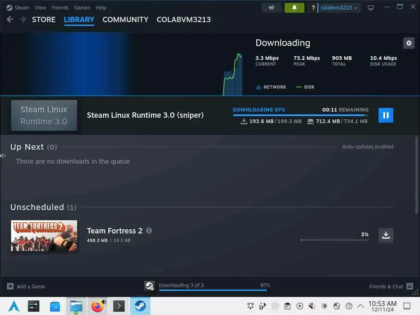Image resolution: width=420 pixels, height=315 pixels.
Task: Click the downloads list scrollbar
Action: pos(417,176)
